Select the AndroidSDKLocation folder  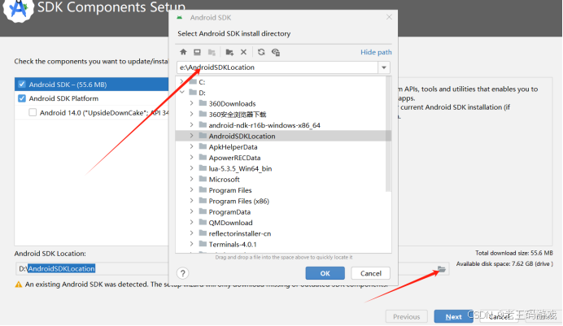pyautogui.click(x=242, y=136)
